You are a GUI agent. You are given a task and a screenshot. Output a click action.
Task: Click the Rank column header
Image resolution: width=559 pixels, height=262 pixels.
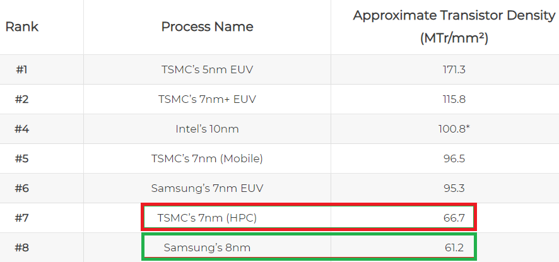21,27
